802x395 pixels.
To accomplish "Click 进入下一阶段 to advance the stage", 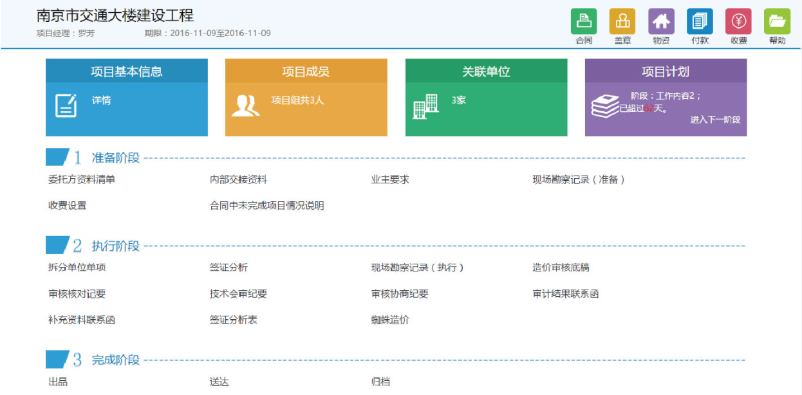I will coord(715,120).
